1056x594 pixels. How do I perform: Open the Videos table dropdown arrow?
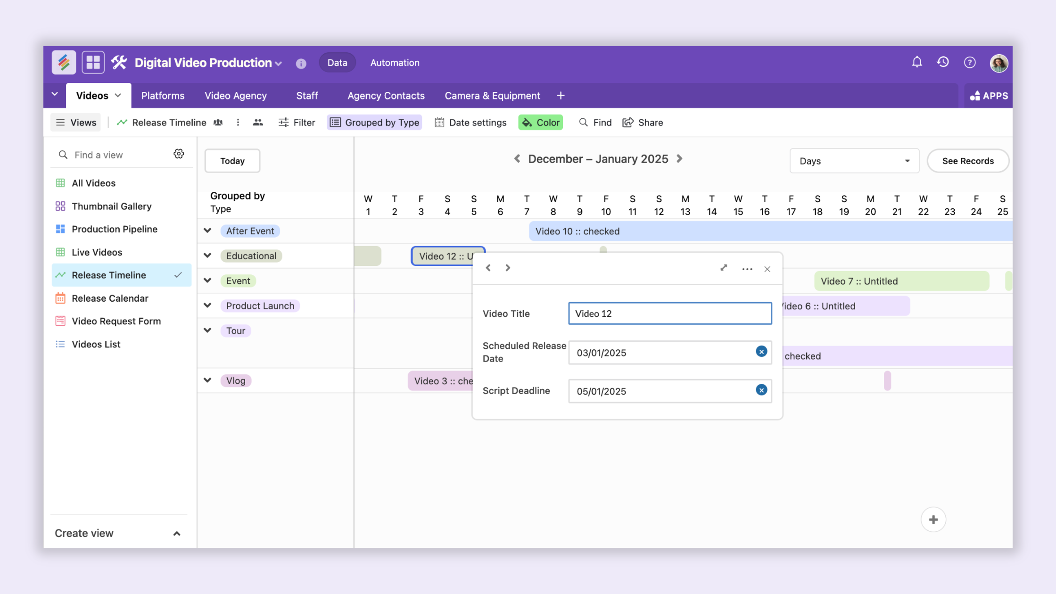[x=118, y=96]
